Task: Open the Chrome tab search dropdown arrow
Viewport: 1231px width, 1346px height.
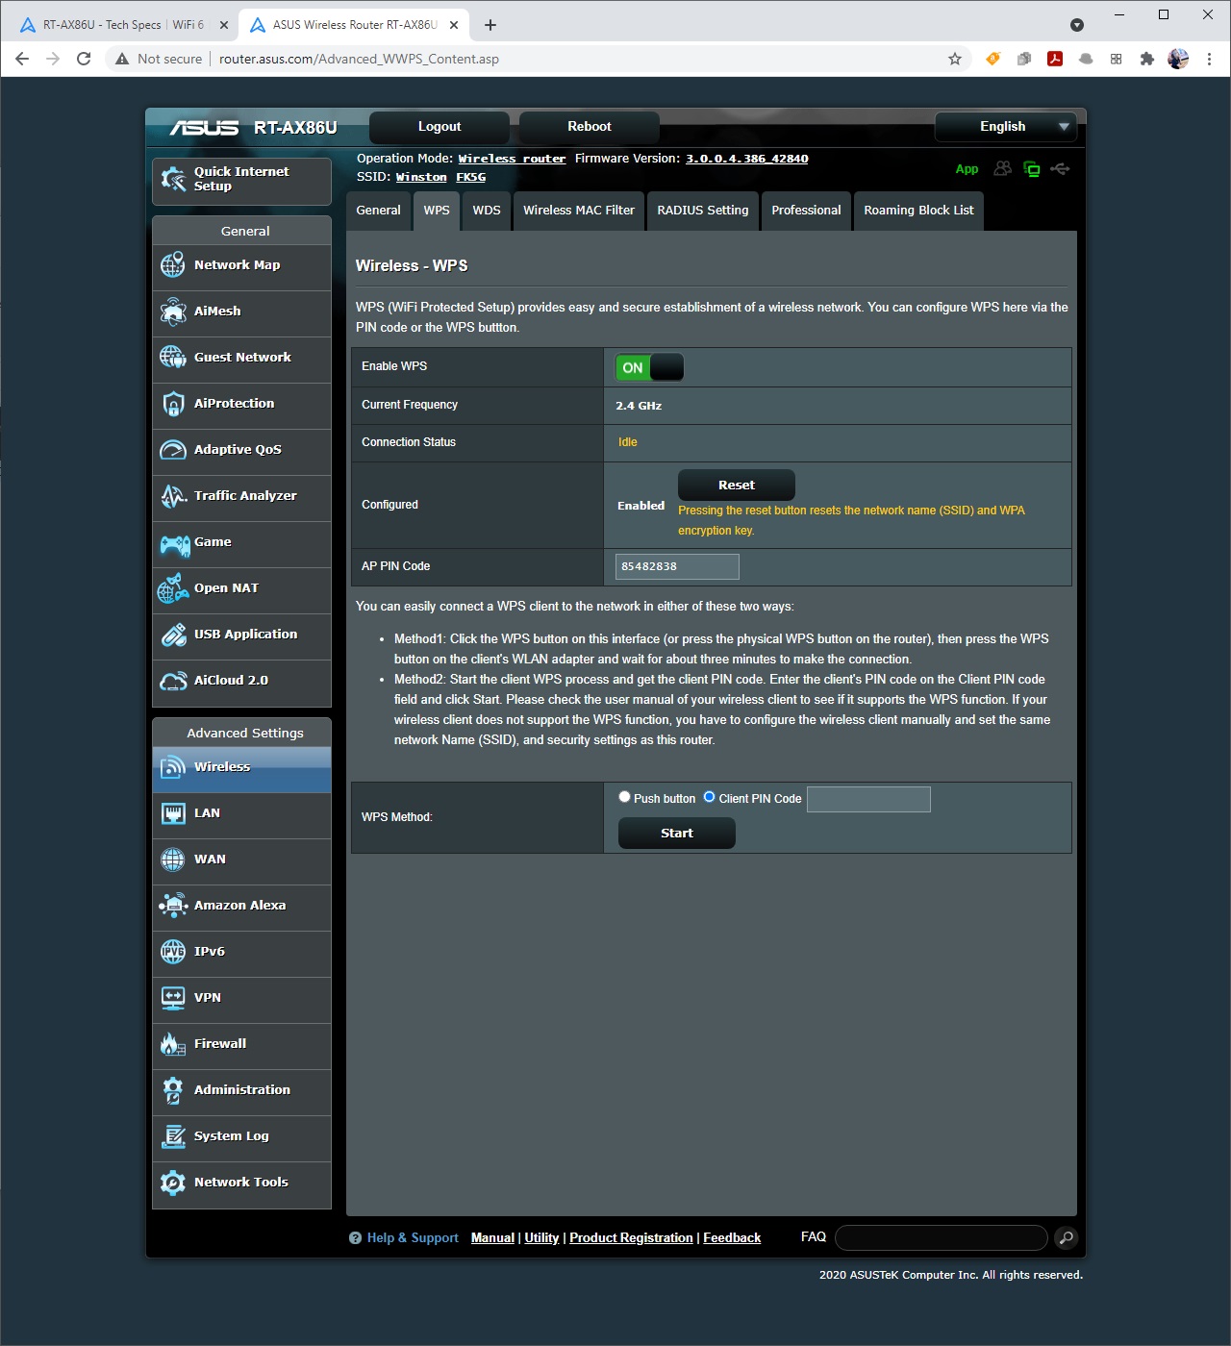Action: point(1077,25)
